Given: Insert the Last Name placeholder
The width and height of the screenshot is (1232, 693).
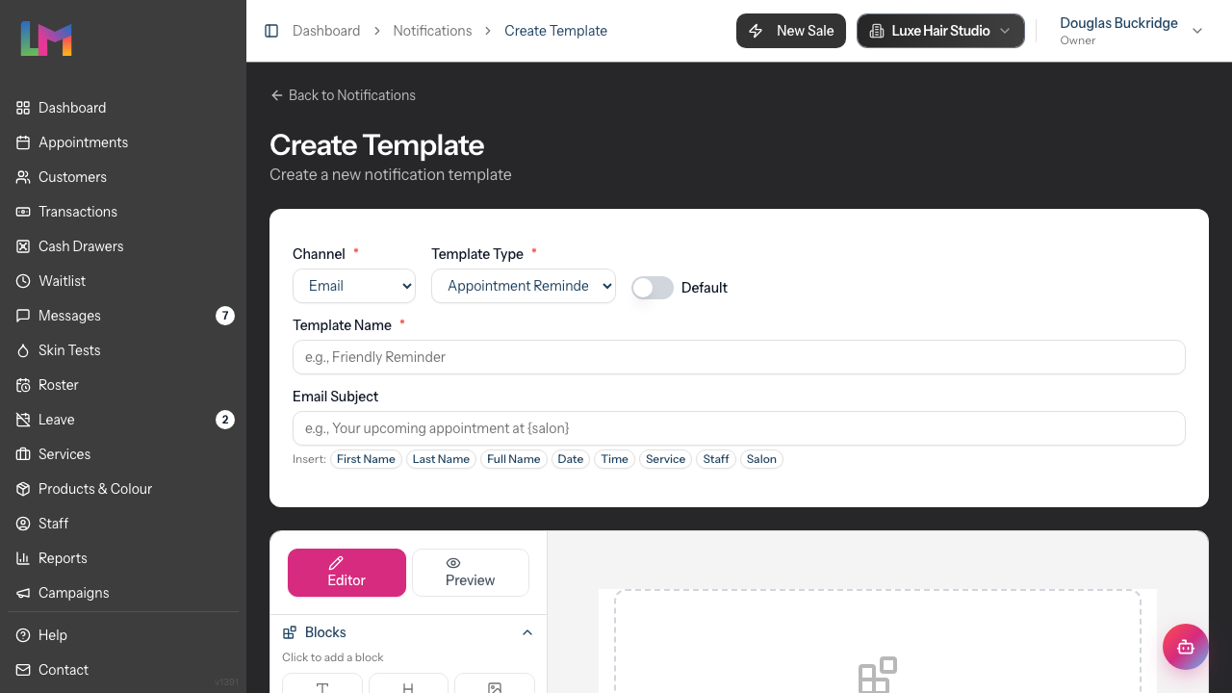Looking at the screenshot, I should click(x=441, y=459).
